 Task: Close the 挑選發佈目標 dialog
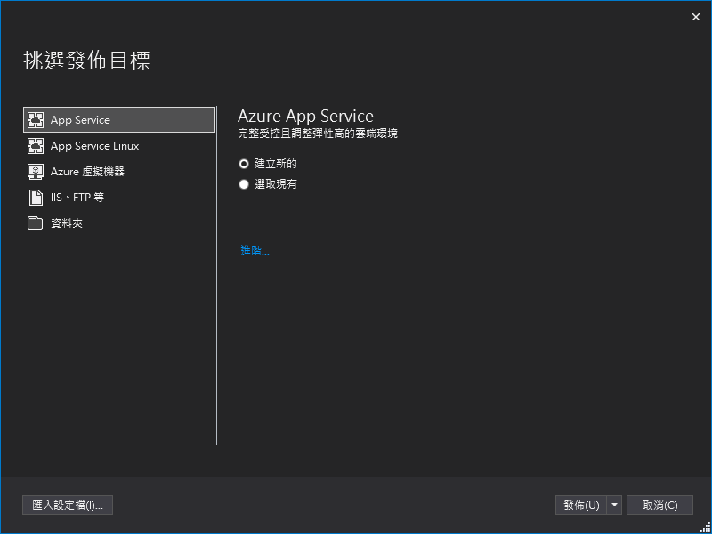[x=696, y=17]
